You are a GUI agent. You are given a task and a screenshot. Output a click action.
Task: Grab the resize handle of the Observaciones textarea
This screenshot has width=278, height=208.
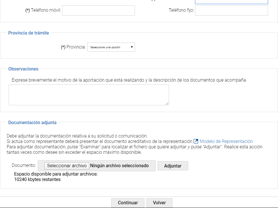point(167,104)
